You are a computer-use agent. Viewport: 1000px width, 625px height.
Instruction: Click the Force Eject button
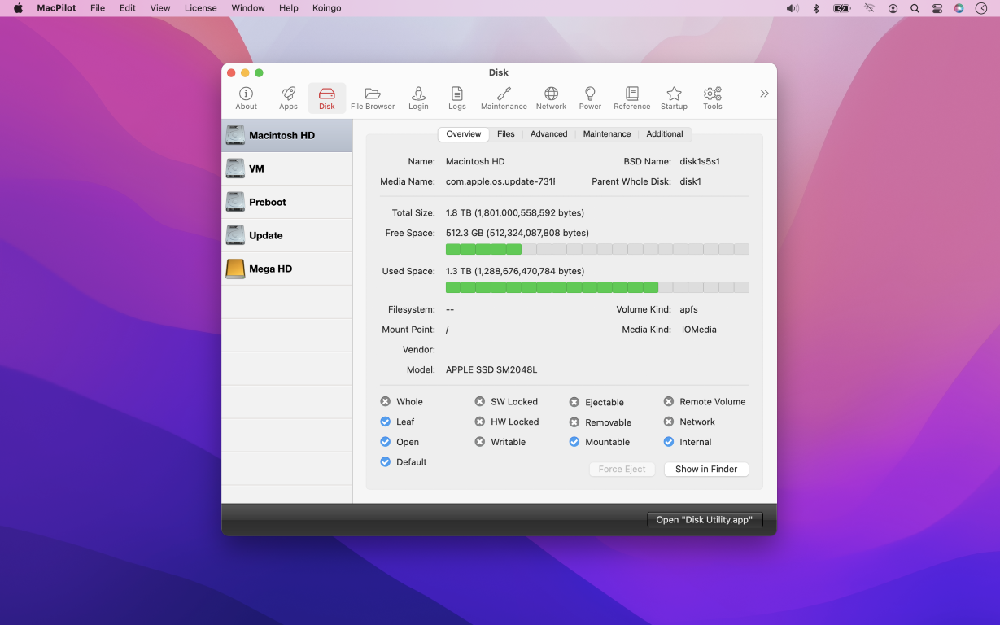(622, 469)
